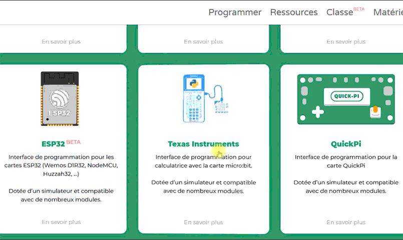The height and width of the screenshot is (240, 403).
Task: Open the Classe BETA menu item
Action: tap(345, 12)
